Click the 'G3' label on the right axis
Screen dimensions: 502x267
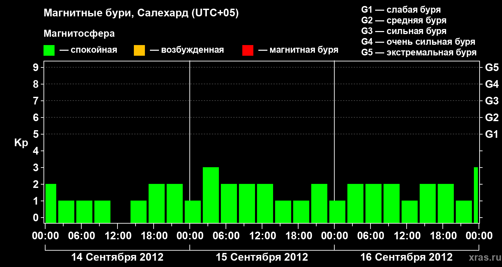coord(492,101)
